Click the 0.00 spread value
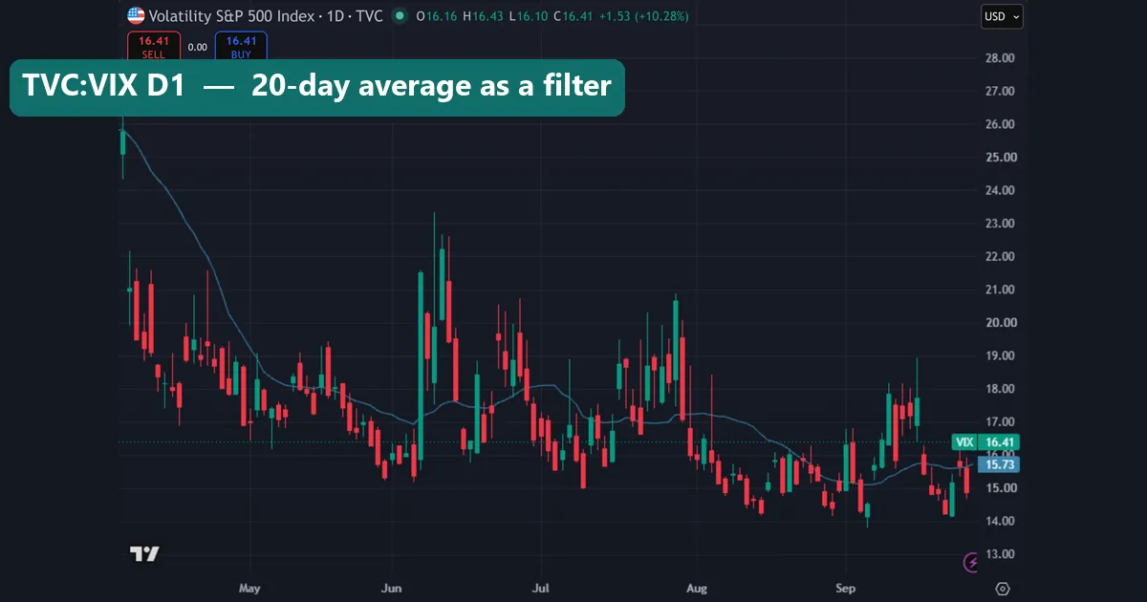Screen dimensions: 1147x602 point(198,47)
